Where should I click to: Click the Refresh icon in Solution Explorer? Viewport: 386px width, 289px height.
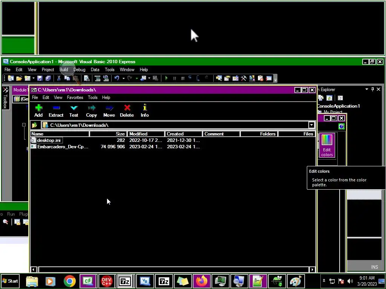click(x=329, y=98)
